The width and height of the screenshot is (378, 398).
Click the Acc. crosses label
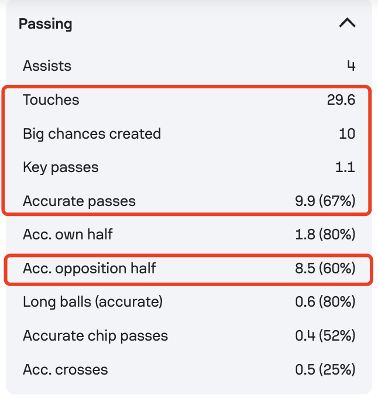coord(66,369)
